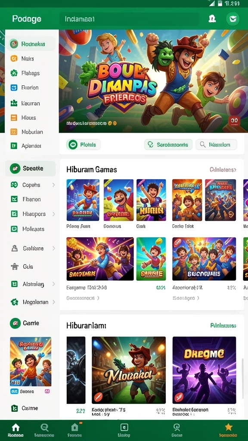Toggle the Ploihls power button
The height and width of the screenshot is (441, 248).
click(73, 145)
